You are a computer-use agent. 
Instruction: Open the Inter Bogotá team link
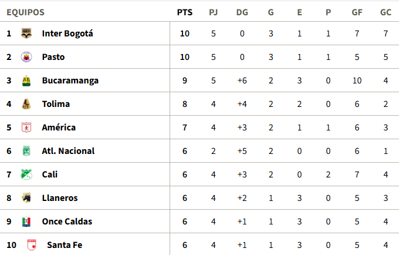pyautogui.click(x=67, y=33)
